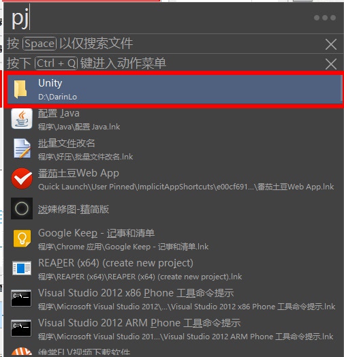This screenshot has height=357, width=344.
Task: Open the Google Keep lightbulb icon
Action: (x=22, y=238)
